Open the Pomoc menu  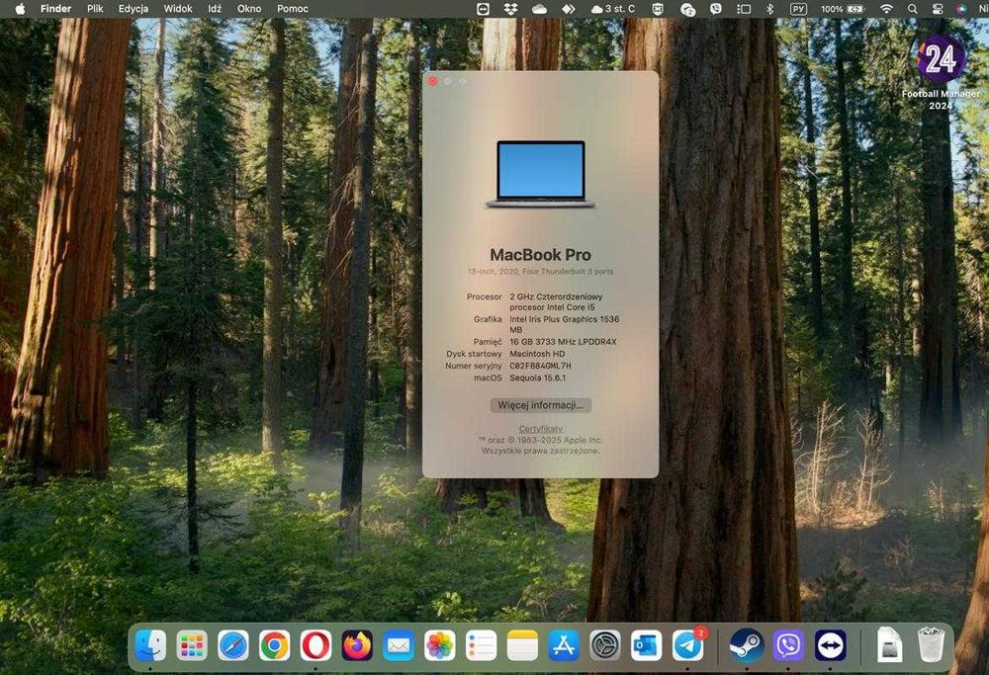[x=293, y=9]
